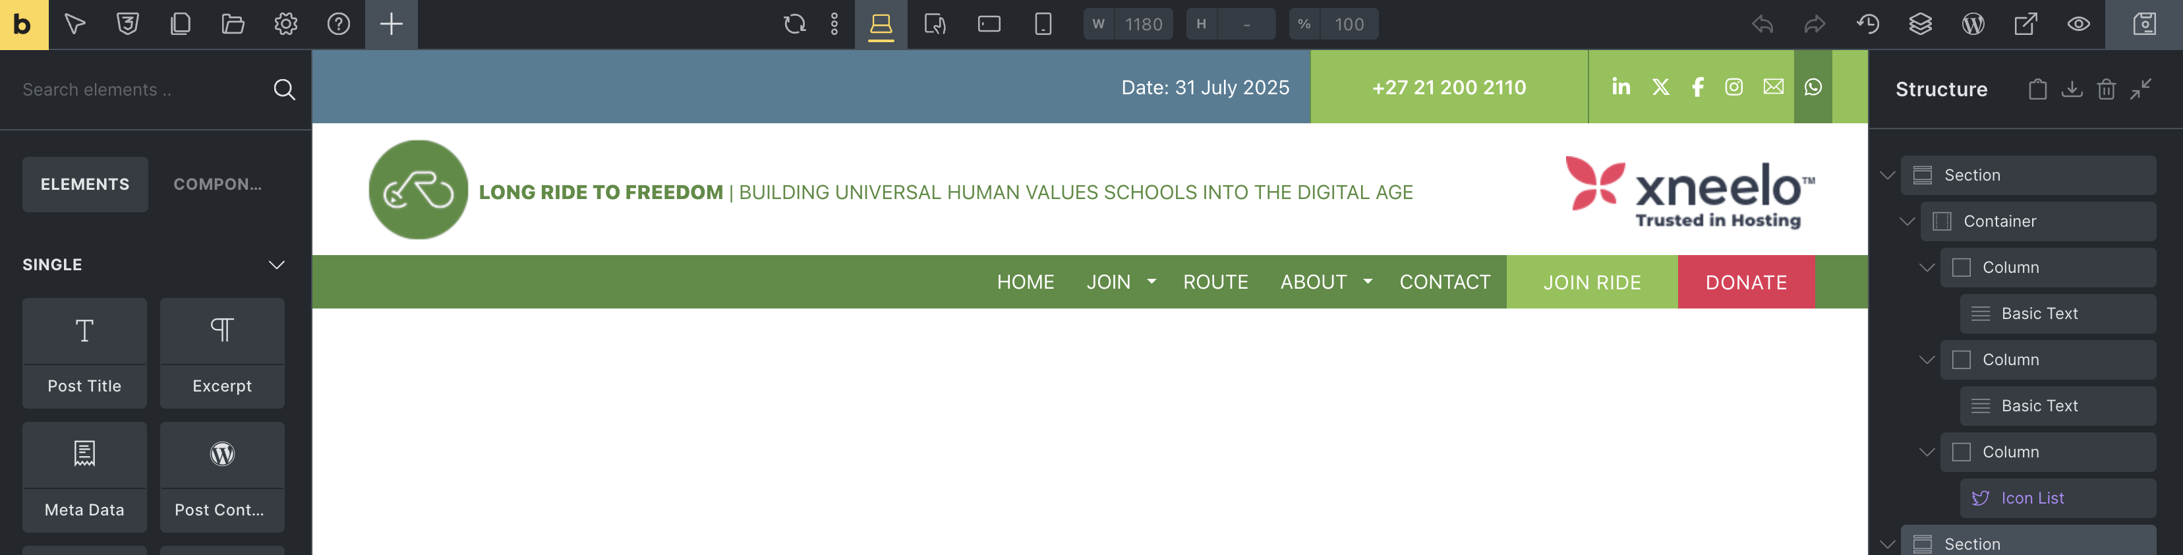Viewport: 2183px width, 555px height.
Task: Select the mobile portrait breakpoint icon
Action: coord(1043,24)
